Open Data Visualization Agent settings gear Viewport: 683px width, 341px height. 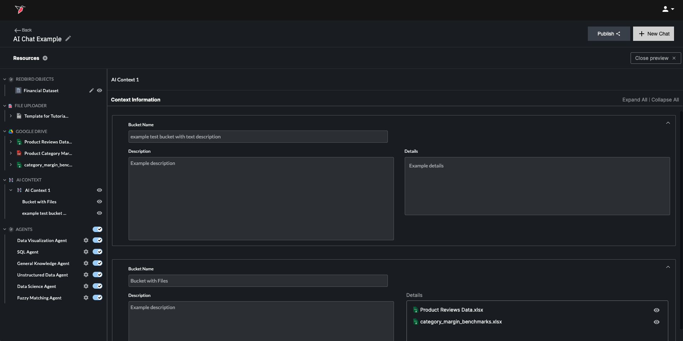86,240
